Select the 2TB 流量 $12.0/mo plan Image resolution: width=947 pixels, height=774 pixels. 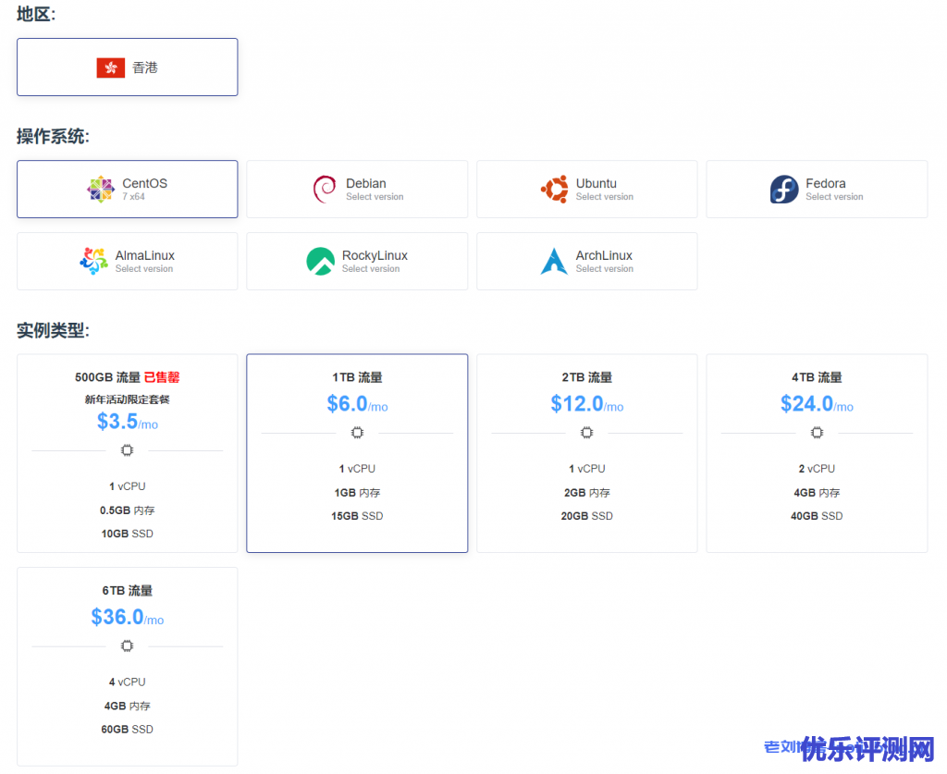[x=586, y=452]
